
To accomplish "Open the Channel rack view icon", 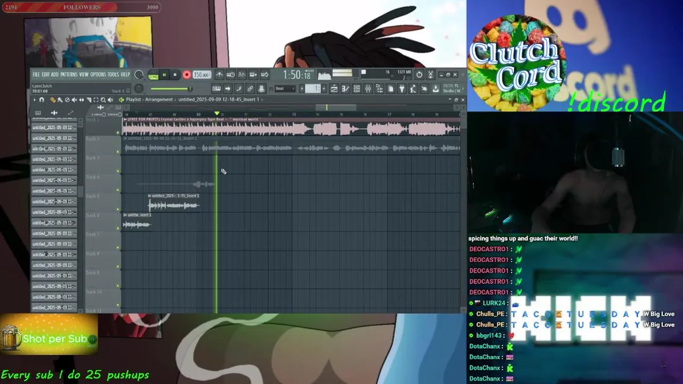I will (x=357, y=89).
